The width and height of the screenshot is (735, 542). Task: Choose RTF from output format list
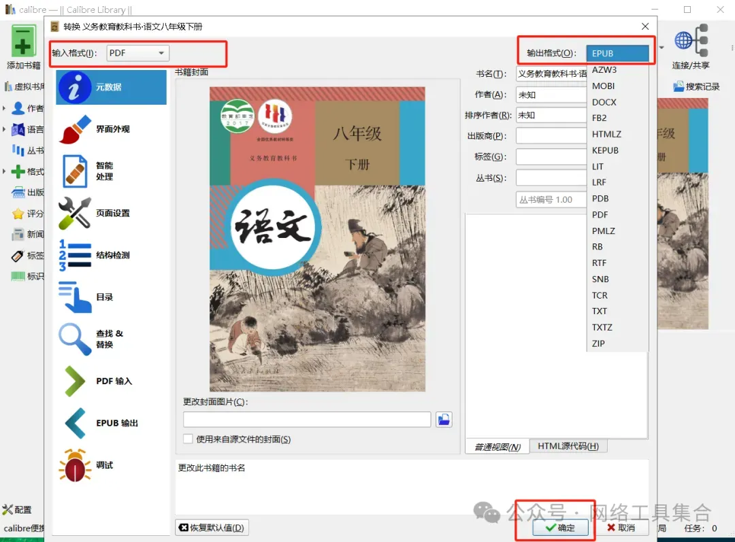tap(617, 262)
